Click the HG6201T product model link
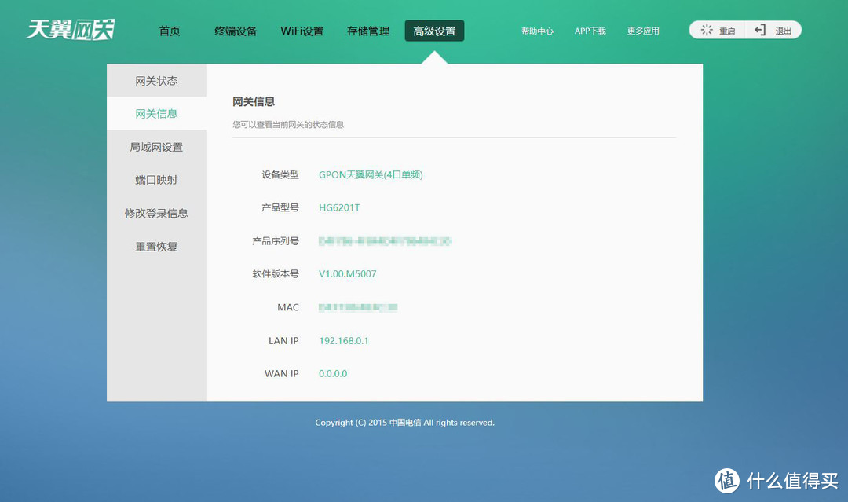This screenshot has width=848, height=502. click(339, 207)
